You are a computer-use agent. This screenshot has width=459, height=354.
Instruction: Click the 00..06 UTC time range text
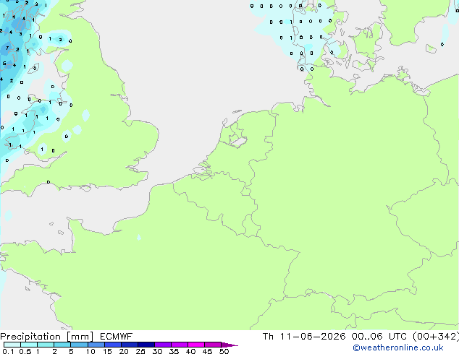[379, 337]
